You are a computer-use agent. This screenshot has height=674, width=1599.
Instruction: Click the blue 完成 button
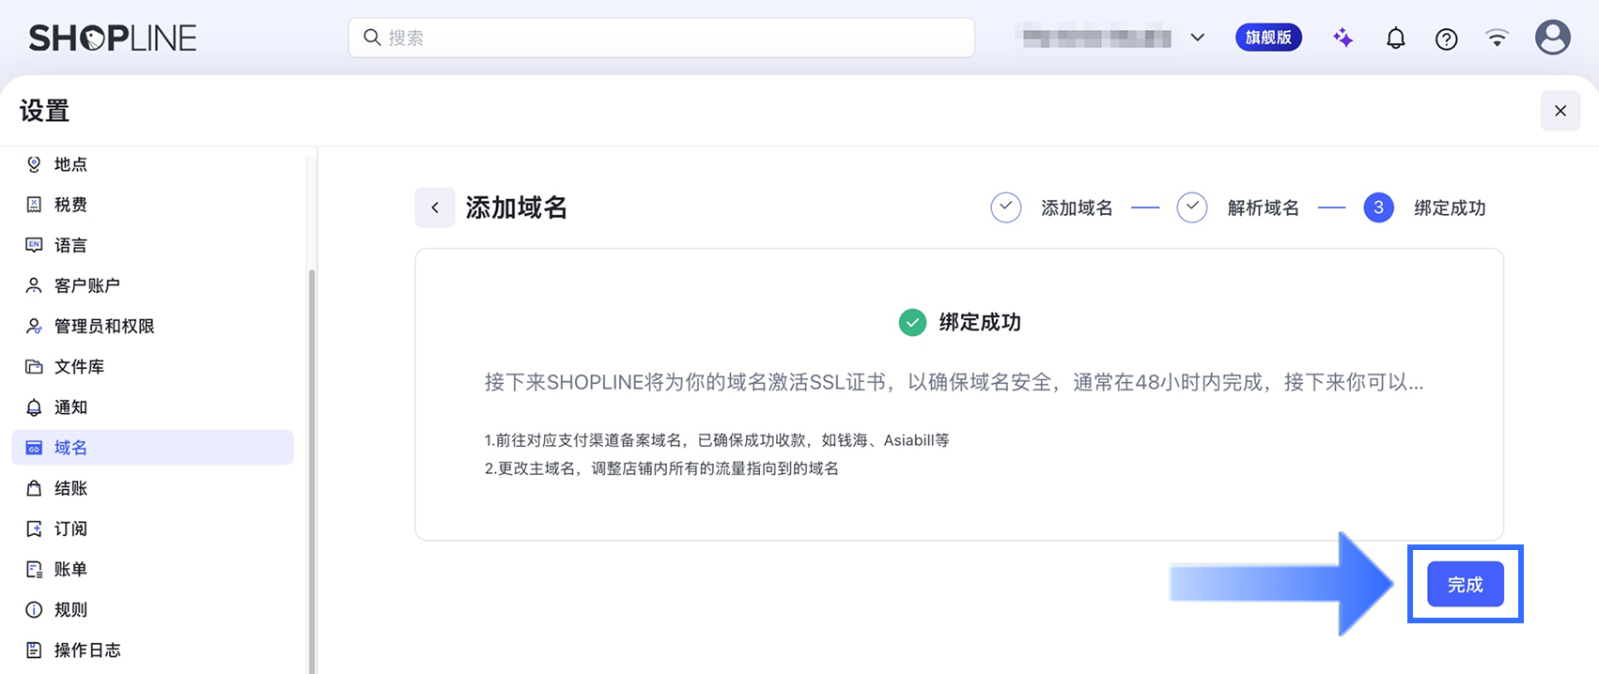point(1466,585)
